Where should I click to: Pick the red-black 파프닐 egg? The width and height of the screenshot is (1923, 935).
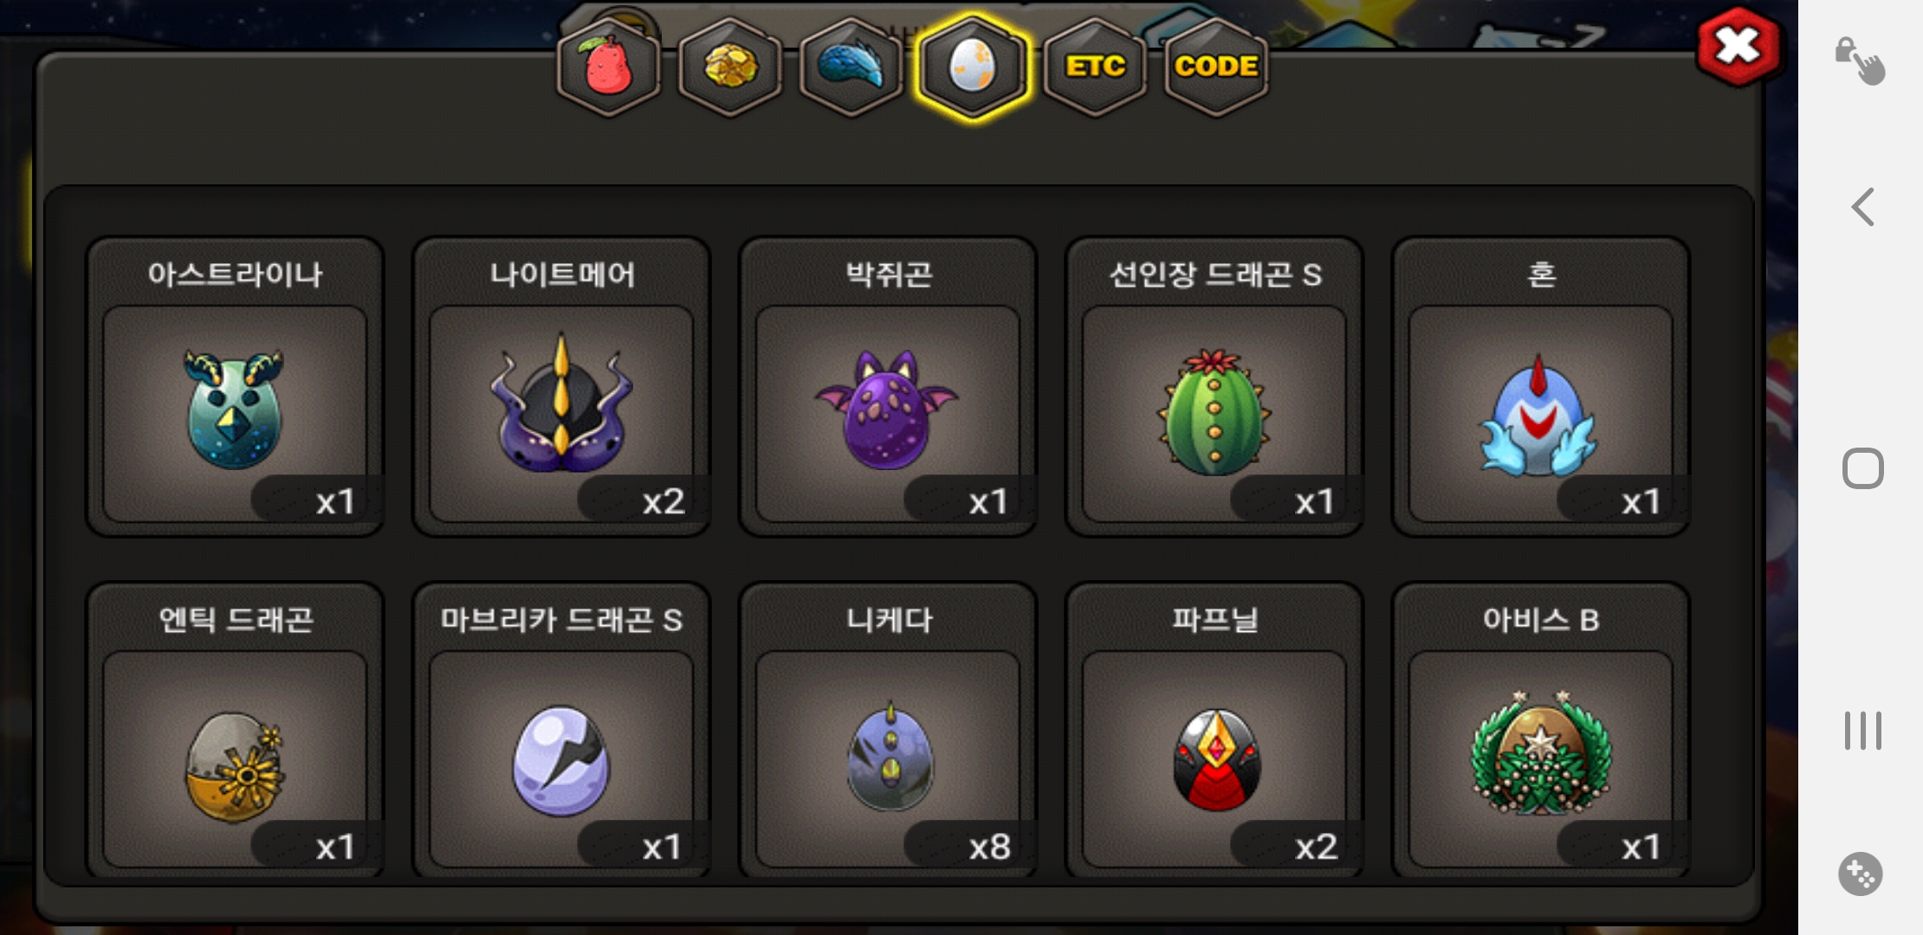[x=1214, y=731]
